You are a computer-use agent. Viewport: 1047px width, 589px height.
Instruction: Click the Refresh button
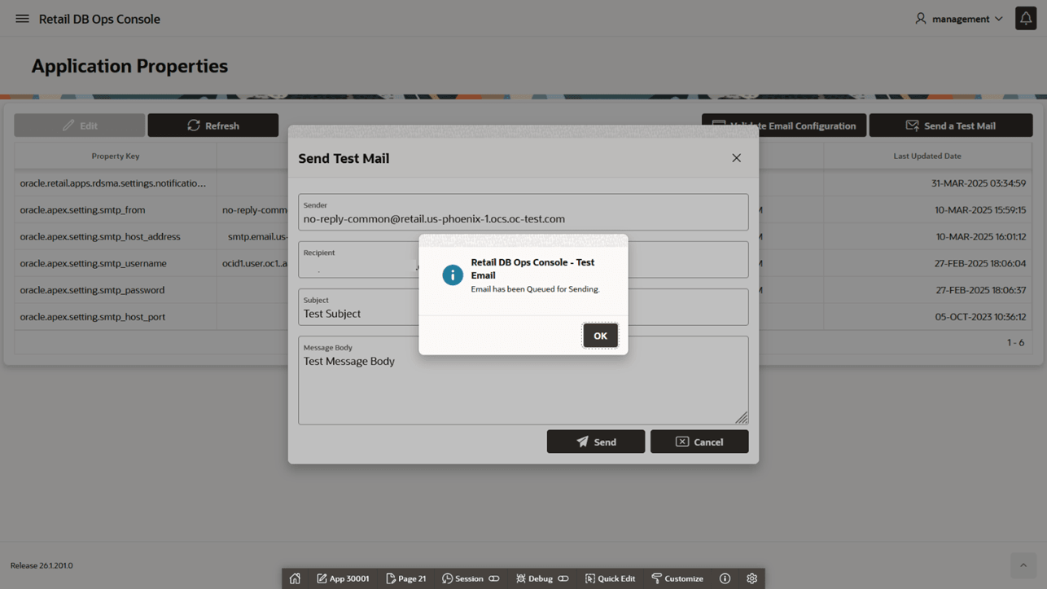(213, 125)
